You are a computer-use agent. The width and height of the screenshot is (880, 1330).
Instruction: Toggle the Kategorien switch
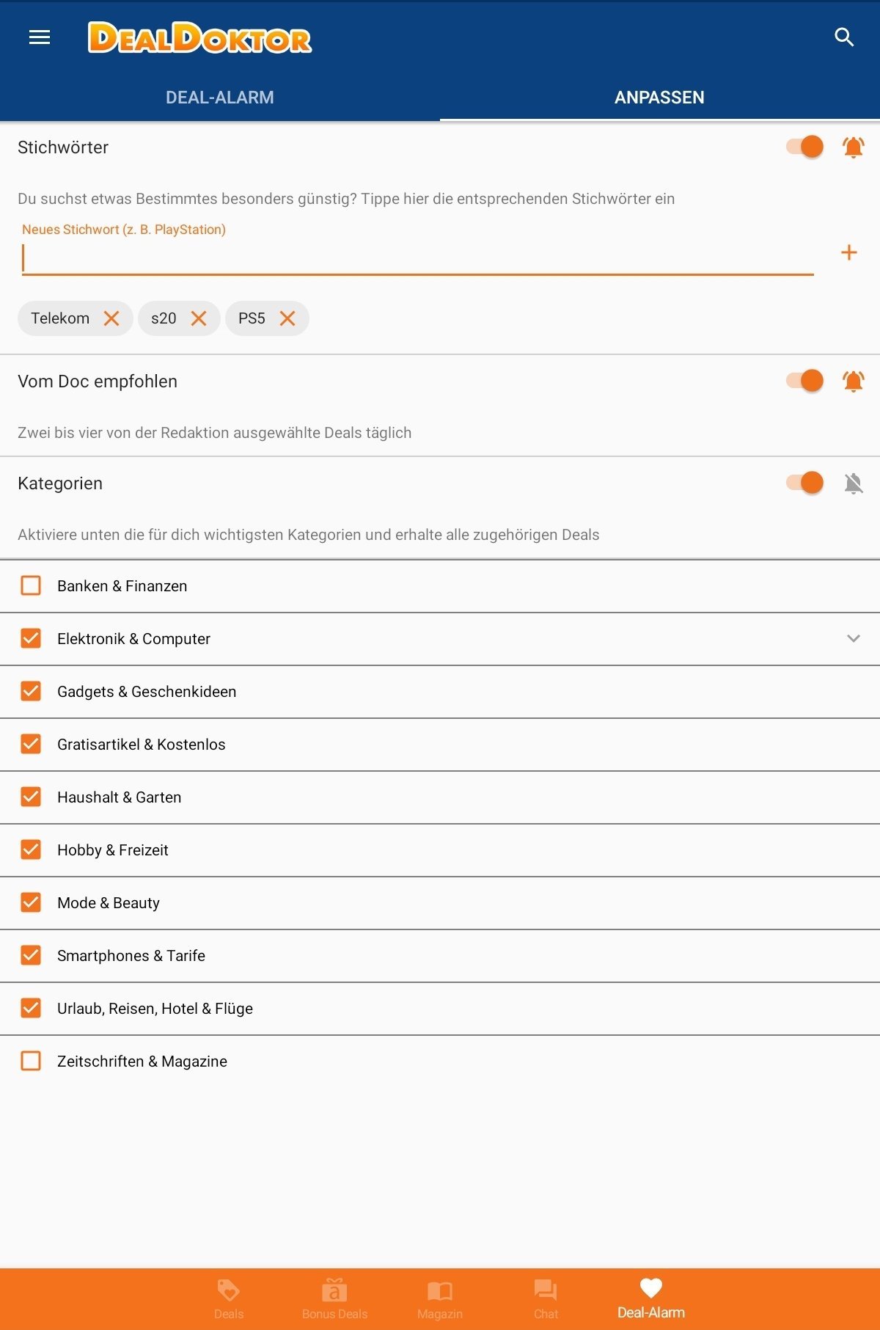tap(804, 483)
